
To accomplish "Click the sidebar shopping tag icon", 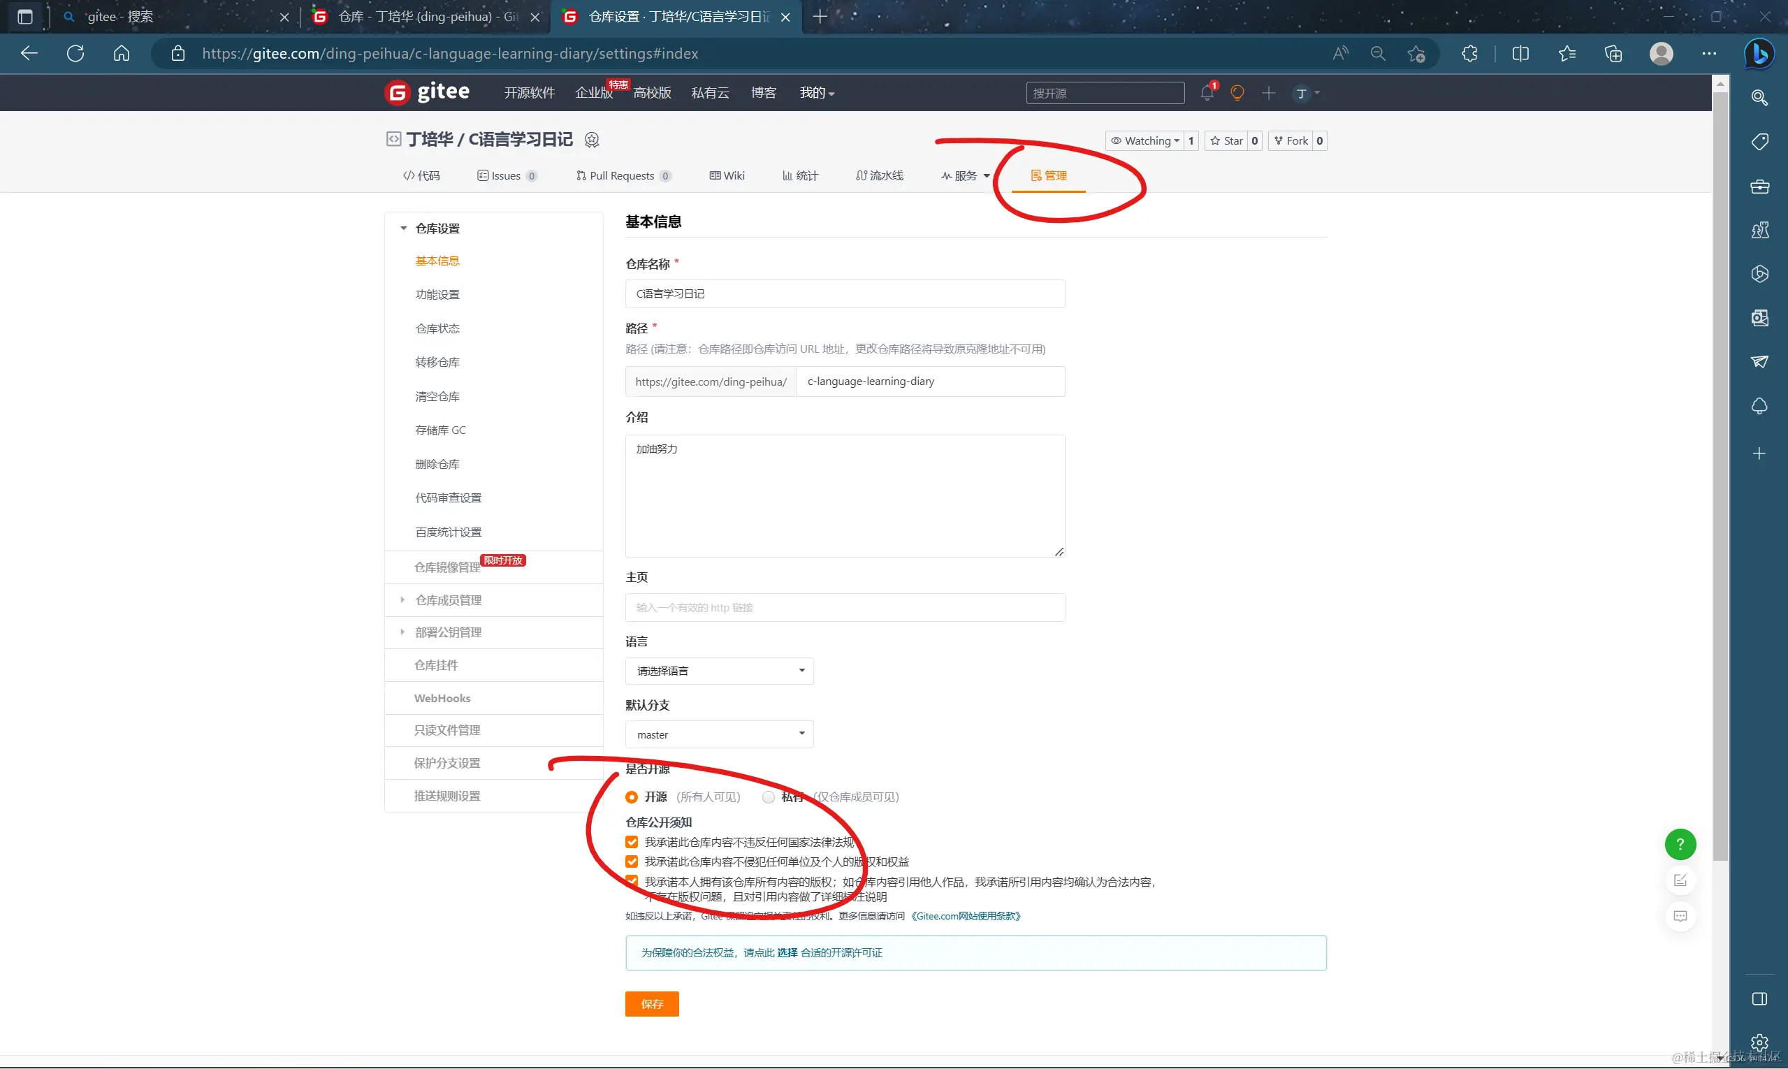I will 1759,141.
